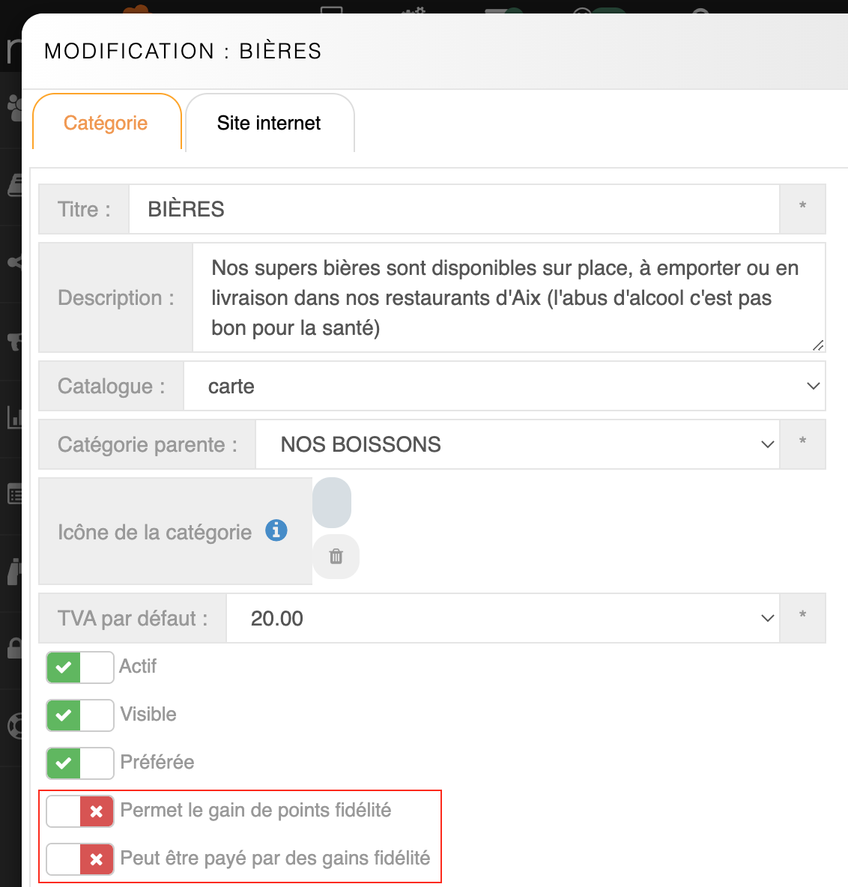Open the bar chart statistics in sidebar
Viewport: 848px width, 887px height.
tap(13, 417)
